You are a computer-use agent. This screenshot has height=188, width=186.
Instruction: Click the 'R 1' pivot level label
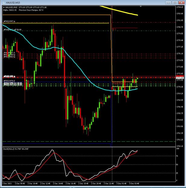point(114,29)
